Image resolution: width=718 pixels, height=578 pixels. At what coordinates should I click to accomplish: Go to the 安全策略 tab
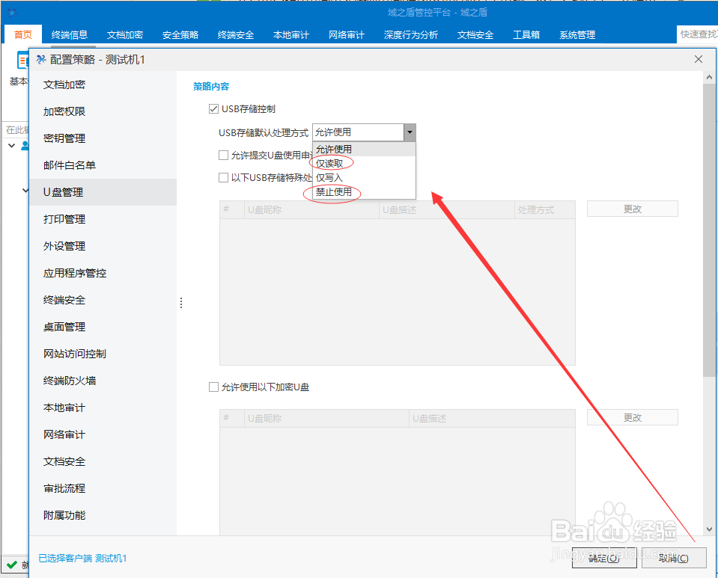click(180, 34)
